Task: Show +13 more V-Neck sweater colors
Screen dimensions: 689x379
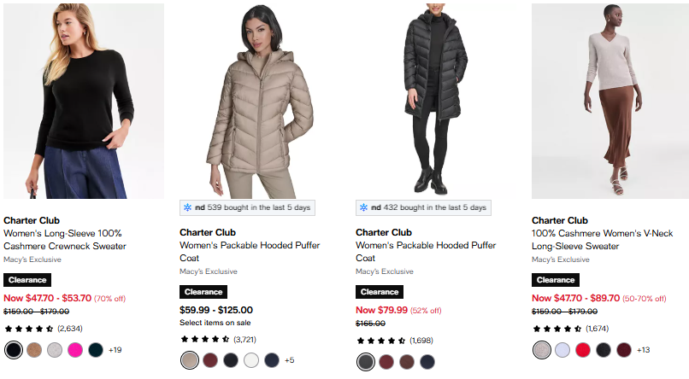Action: (644, 350)
